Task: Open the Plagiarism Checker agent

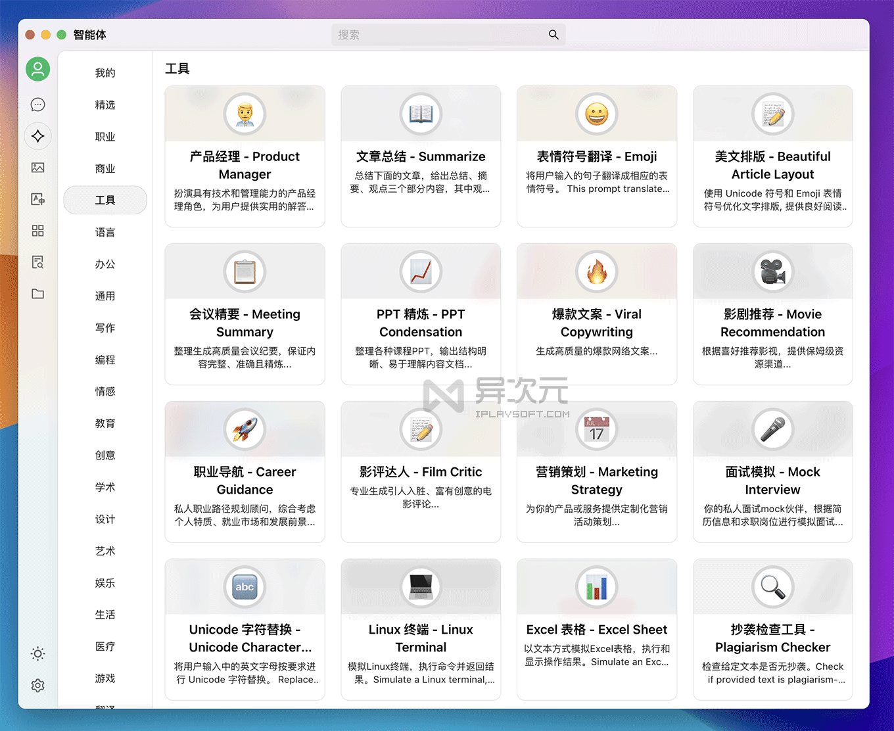Action: pos(772,628)
